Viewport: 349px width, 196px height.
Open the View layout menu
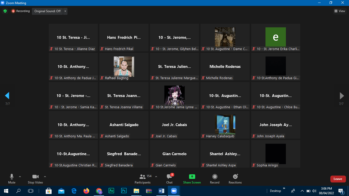click(340, 11)
